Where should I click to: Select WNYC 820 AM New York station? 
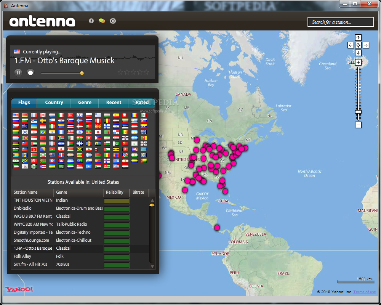click(80, 225)
